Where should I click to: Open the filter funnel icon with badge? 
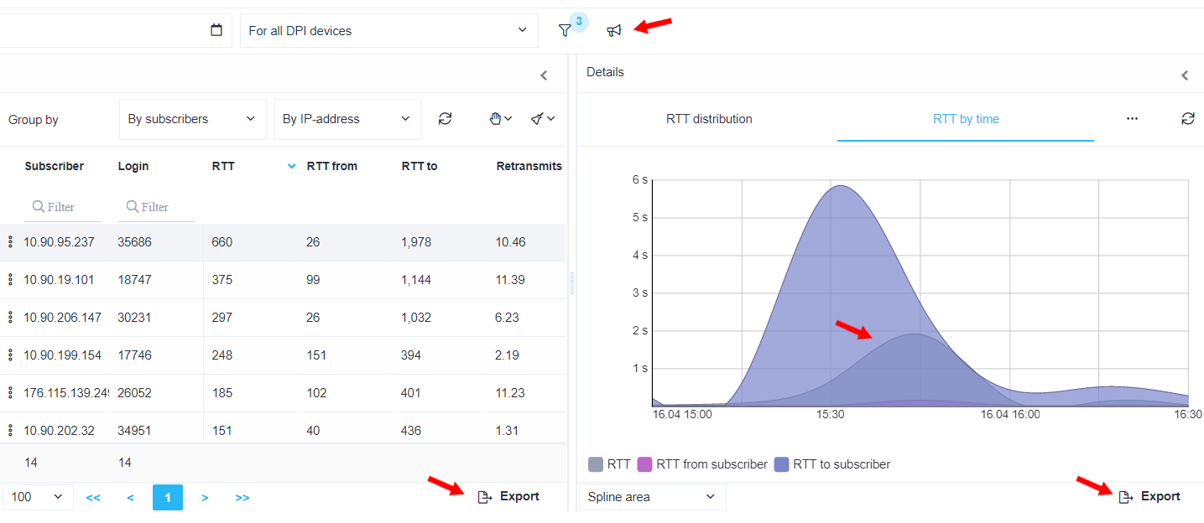click(x=566, y=30)
